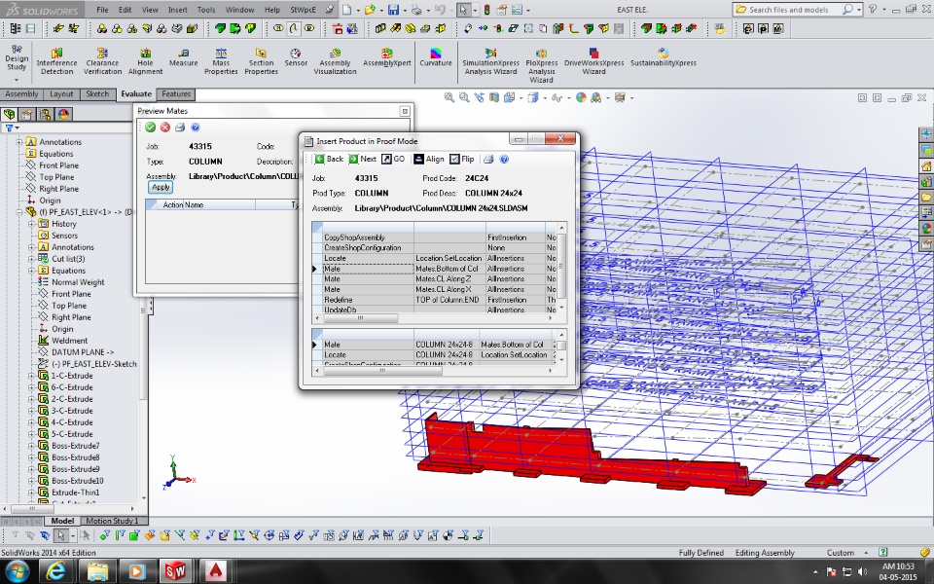Expand the Boss-Extrude7 feature
Viewport: 934px width, 584px height.
(x=31, y=446)
